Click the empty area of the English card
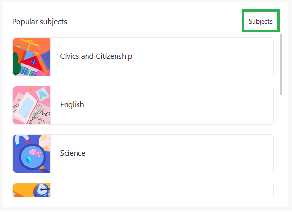The width and height of the screenshot is (292, 212). (x=179, y=105)
